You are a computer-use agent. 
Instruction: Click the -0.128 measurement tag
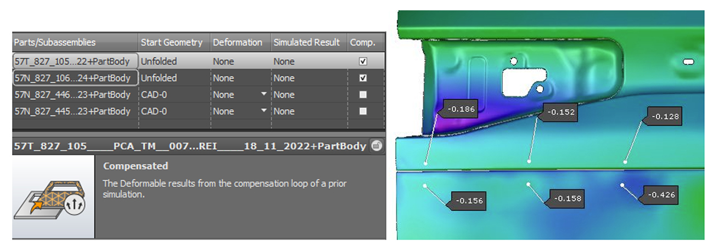tap(665, 116)
